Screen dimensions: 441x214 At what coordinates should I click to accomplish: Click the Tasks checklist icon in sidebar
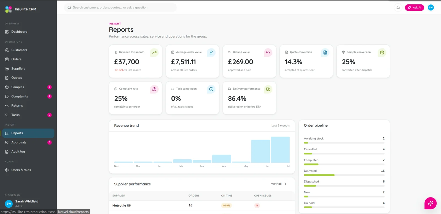[7, 115]
